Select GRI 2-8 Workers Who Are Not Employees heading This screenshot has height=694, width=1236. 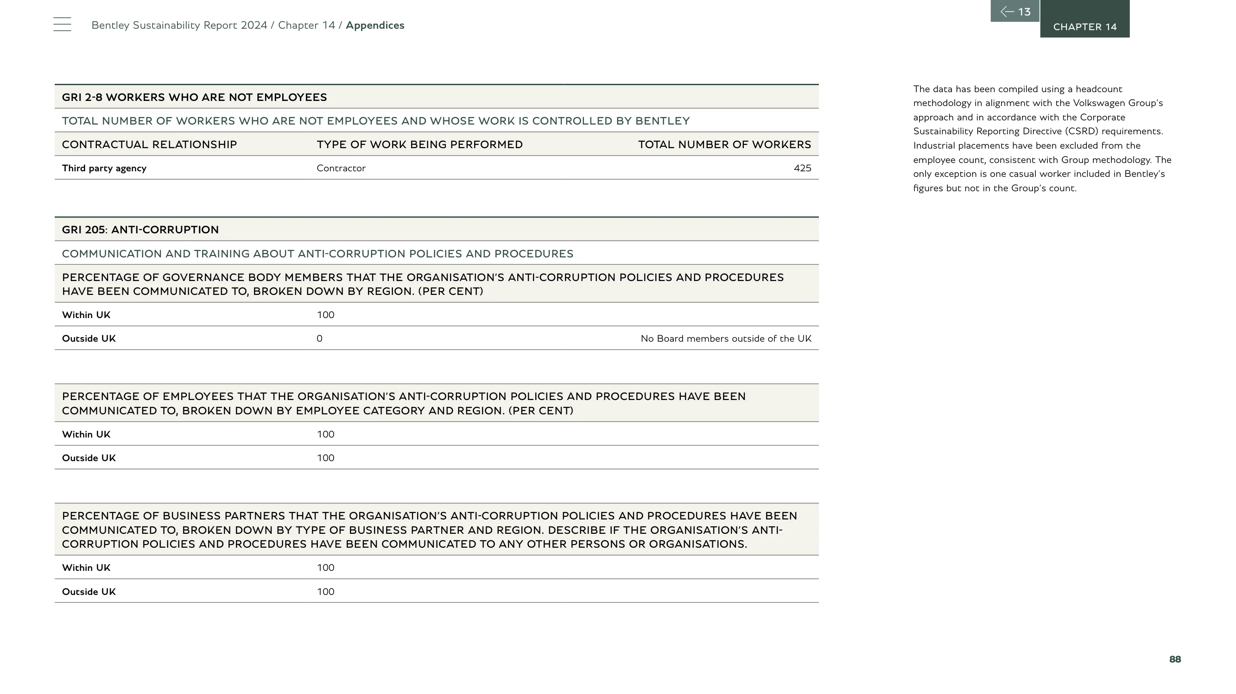point(194,97)
